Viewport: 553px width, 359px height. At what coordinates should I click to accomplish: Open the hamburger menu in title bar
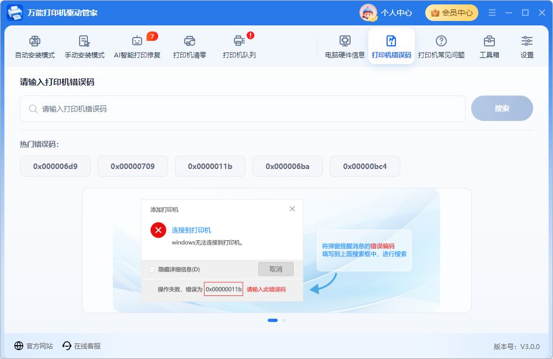(492, 13)
